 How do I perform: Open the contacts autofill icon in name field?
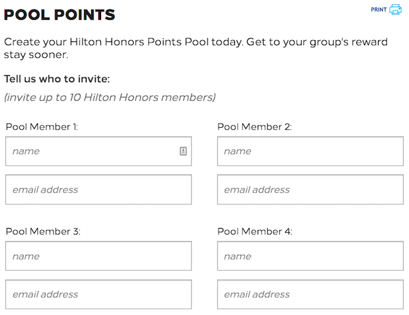[183, 151]
